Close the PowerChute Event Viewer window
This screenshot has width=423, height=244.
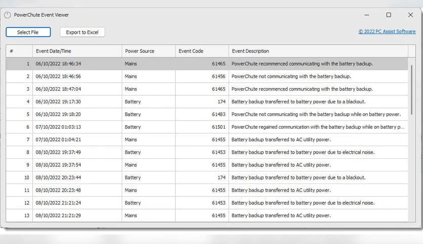(410, 15)
